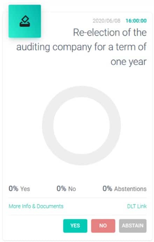Select the 0% Abstentions result label

pos(125,189)
